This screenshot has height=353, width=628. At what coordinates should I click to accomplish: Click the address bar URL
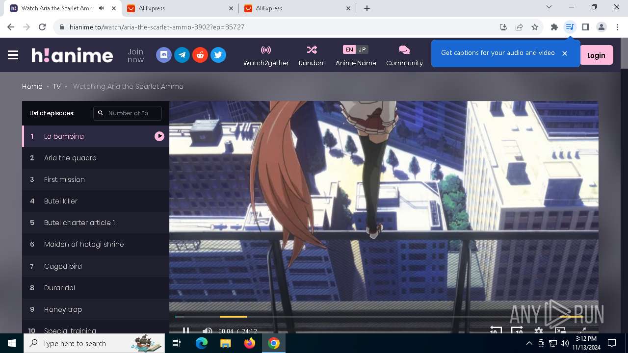click(157, 27)
